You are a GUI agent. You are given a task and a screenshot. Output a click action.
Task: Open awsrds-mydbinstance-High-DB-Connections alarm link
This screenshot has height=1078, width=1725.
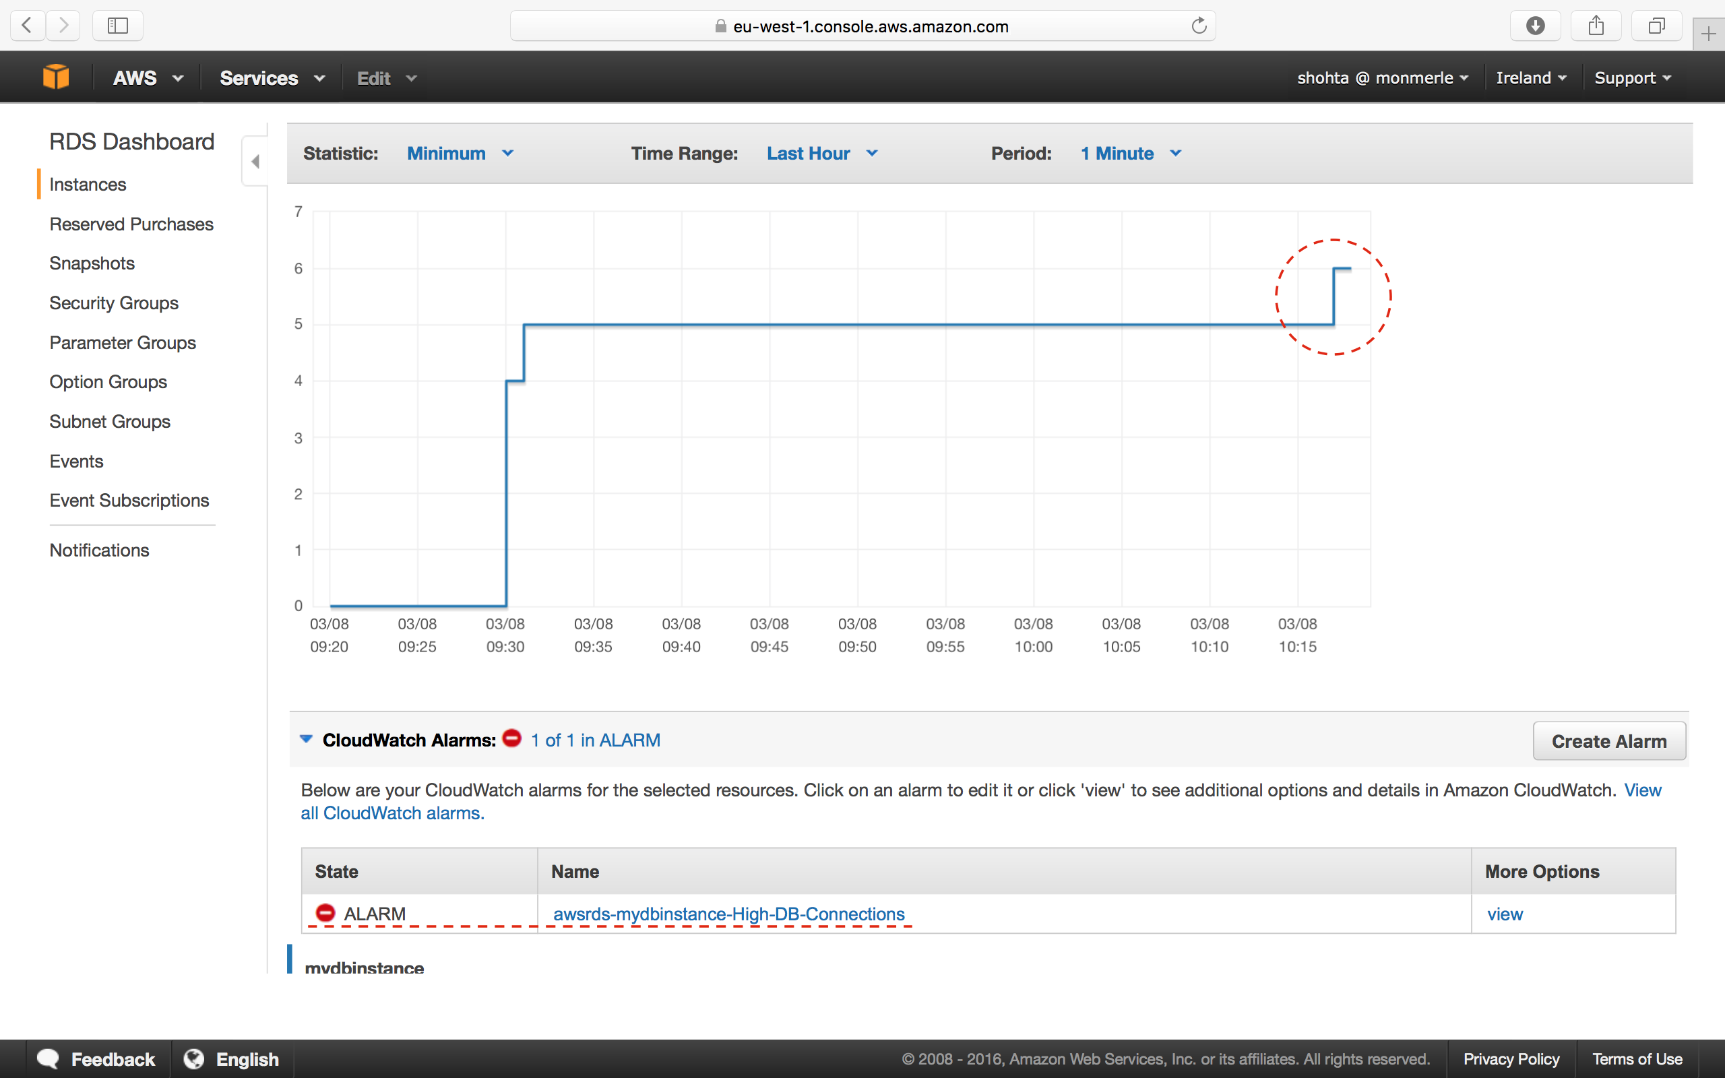tap(728, 914)
